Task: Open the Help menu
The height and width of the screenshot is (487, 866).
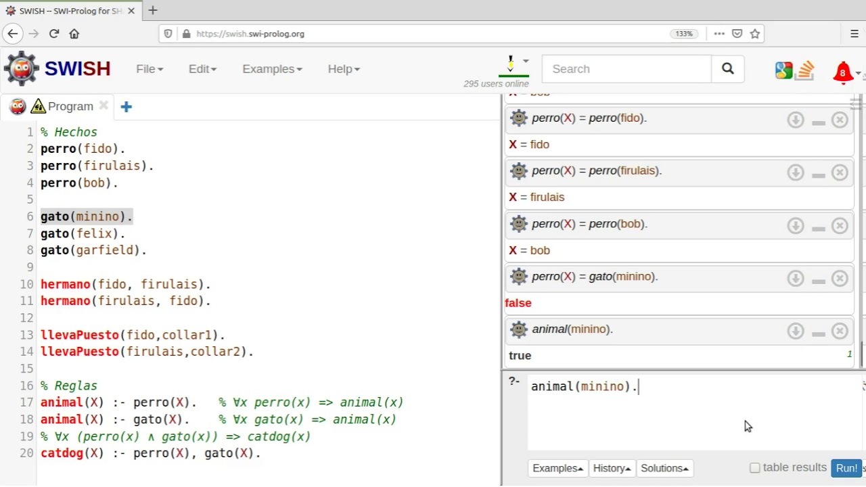Action: (x=344, y=69)
